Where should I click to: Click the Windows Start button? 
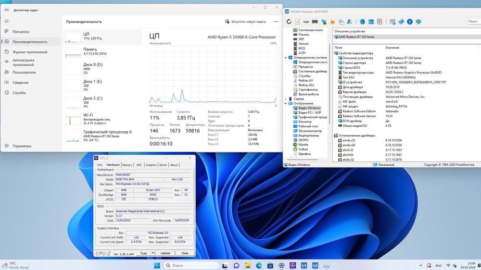coord(157,265)
